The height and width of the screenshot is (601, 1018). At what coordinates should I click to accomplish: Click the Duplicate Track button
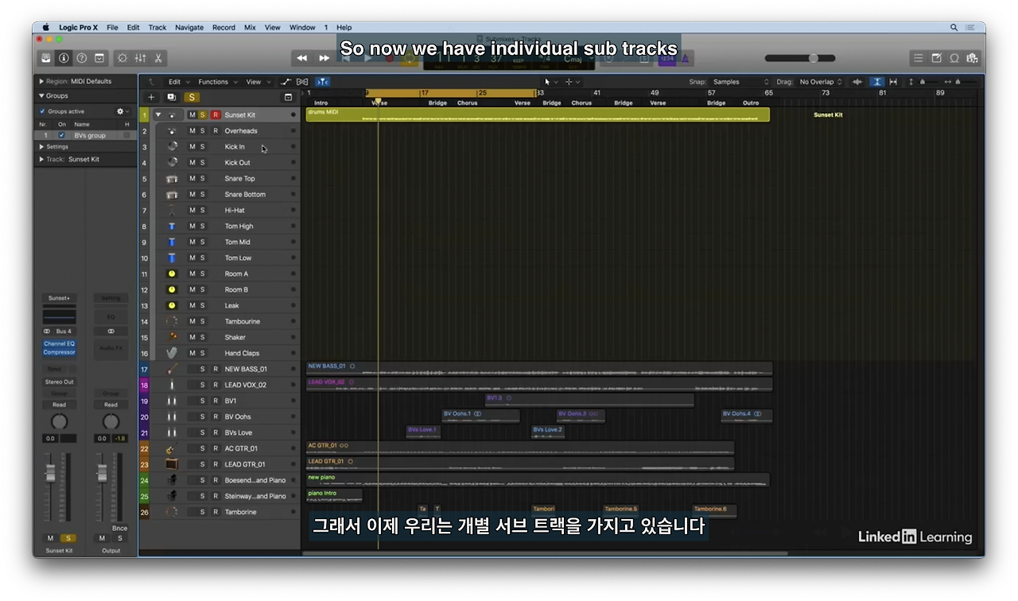tap(171, 97)
